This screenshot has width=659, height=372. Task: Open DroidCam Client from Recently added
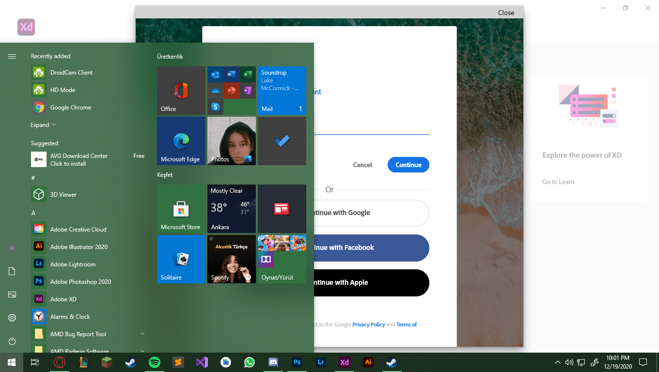[x=88, y=73]
